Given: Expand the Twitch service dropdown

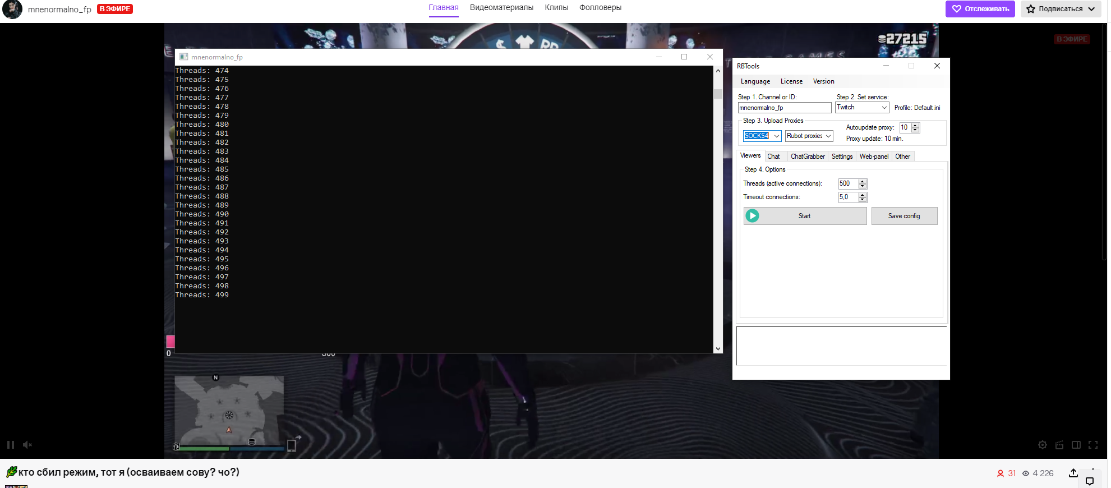Looking at the screenshot, I should [x=884, y=108].
